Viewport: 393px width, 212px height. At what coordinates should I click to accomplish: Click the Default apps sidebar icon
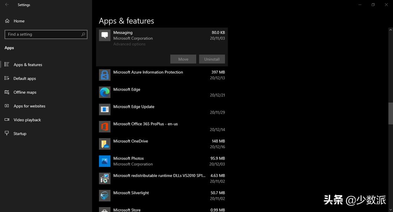click(x=7, y=78)
